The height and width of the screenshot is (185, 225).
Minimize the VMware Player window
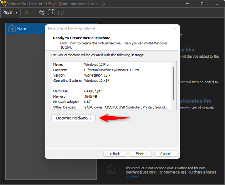(187, 4)
